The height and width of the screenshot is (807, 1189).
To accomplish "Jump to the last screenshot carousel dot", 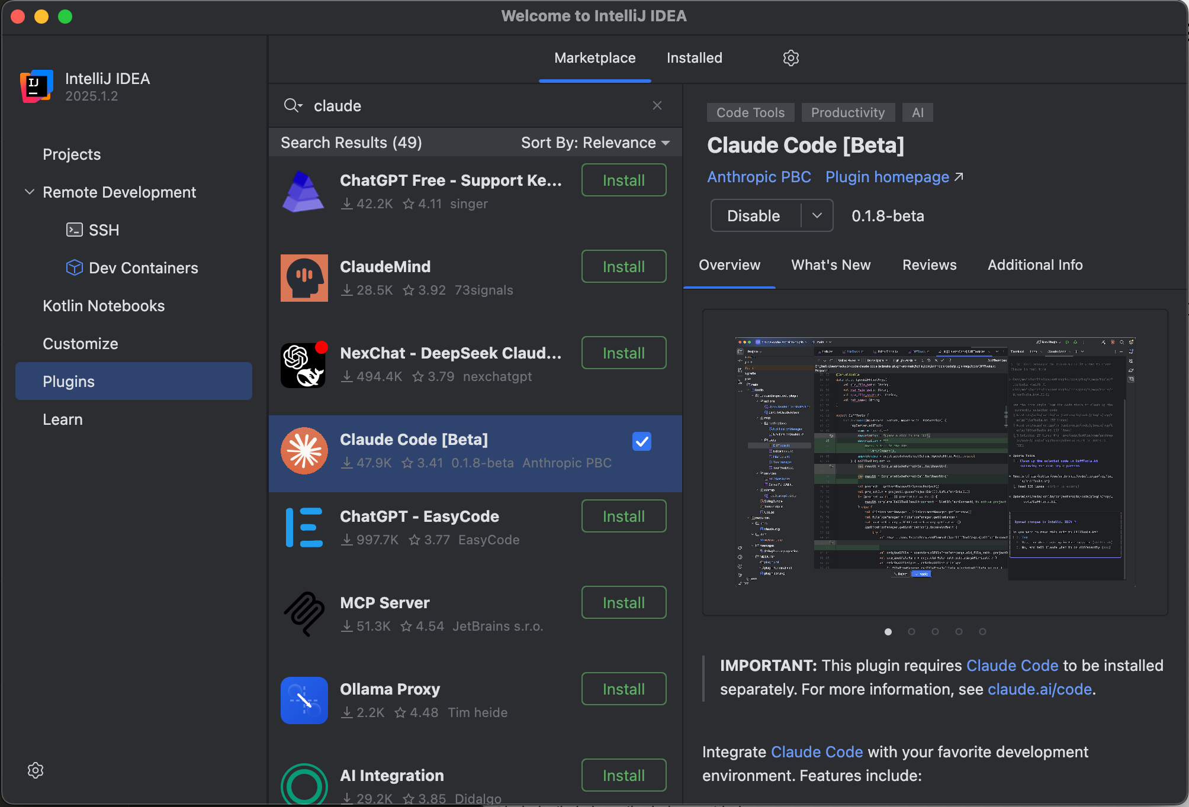I will pyautogui.click(x=982, y=632).
